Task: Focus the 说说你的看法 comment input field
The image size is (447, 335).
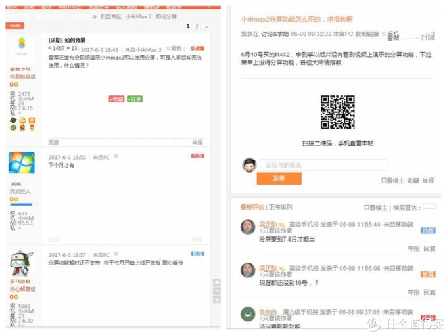Action: tap(323, 165)
